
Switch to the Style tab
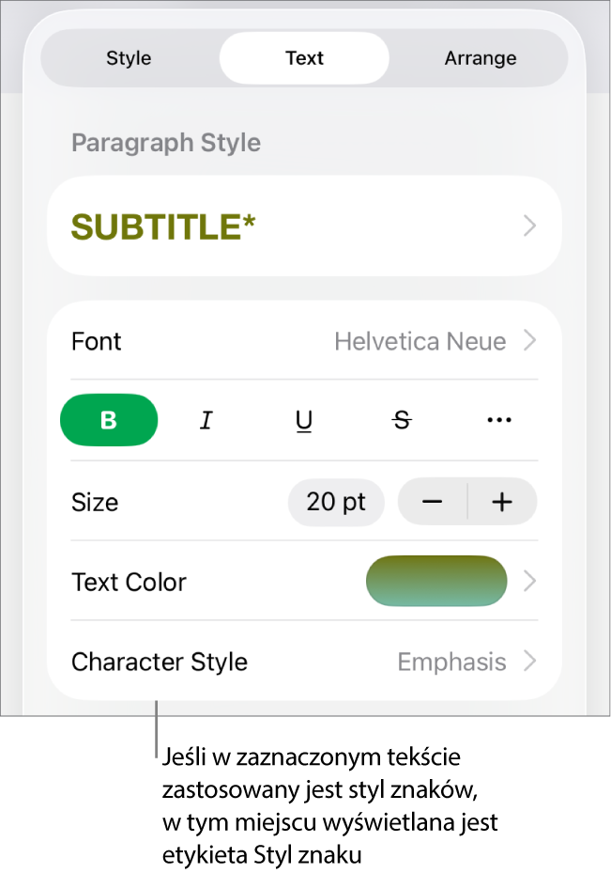click(129, 57)
